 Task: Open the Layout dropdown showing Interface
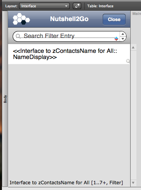[44, 6]
